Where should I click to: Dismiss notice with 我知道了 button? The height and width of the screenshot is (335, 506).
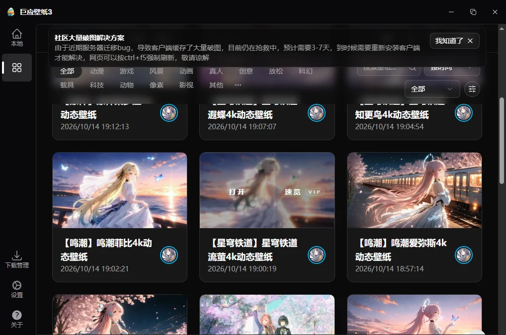(454, 41)
